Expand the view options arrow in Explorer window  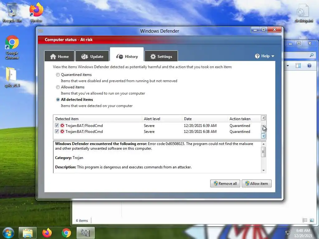(x=288, y=66)
